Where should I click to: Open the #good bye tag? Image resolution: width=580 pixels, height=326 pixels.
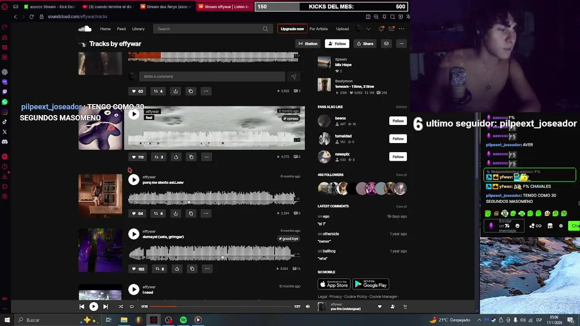tap(289, 239)
